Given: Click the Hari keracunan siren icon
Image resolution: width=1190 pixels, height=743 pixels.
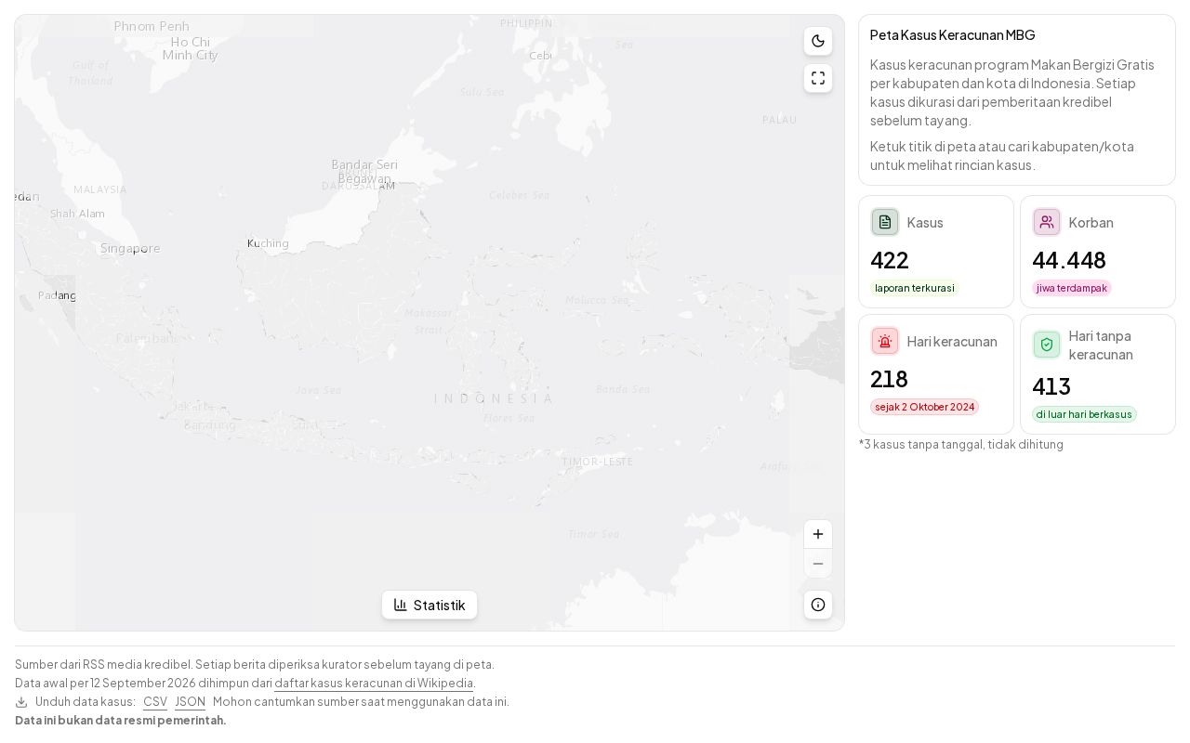Looking at the screenshot, I should (x=885, y=341).
